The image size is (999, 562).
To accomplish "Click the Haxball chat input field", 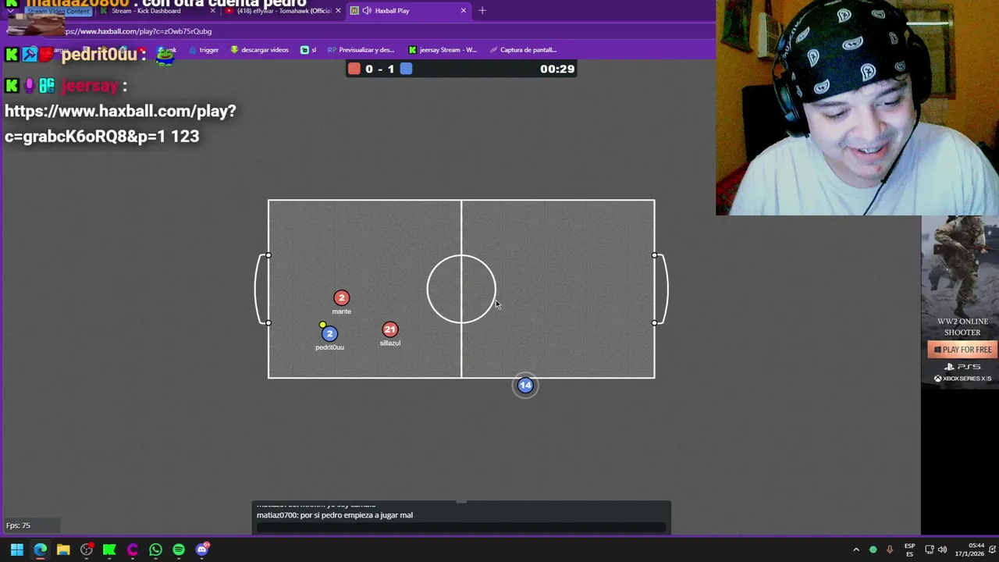I will tap(461, 527).
